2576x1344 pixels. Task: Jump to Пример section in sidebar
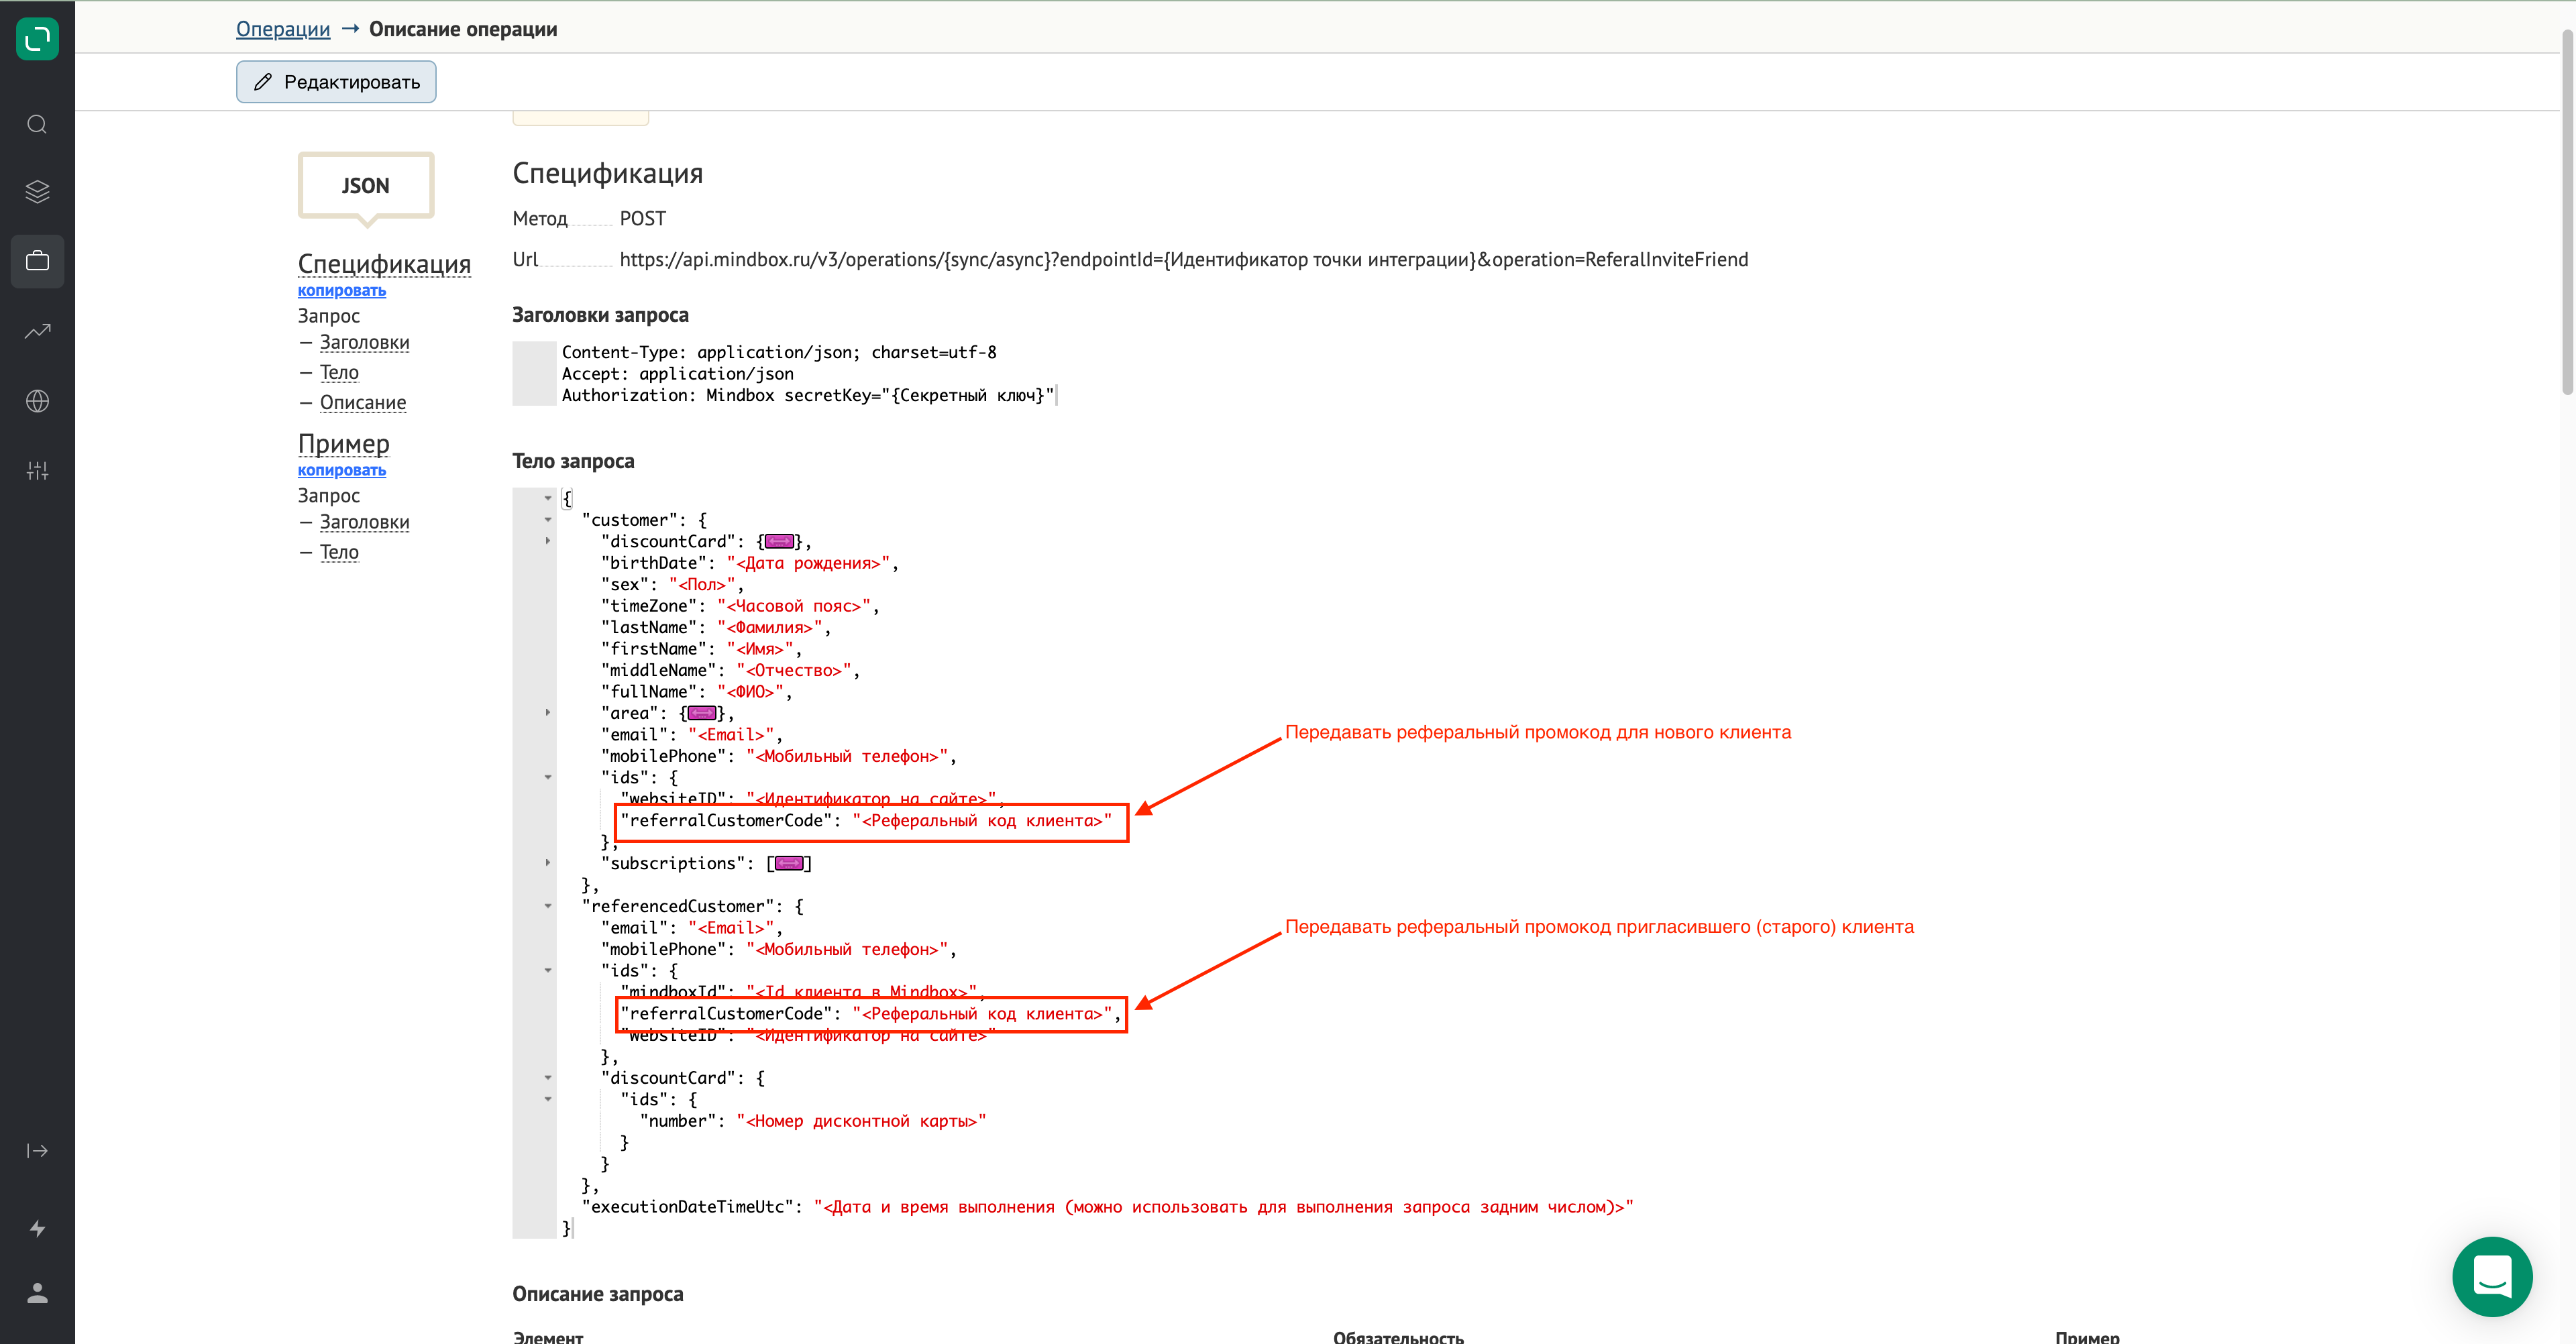click(x=344, y=443)
